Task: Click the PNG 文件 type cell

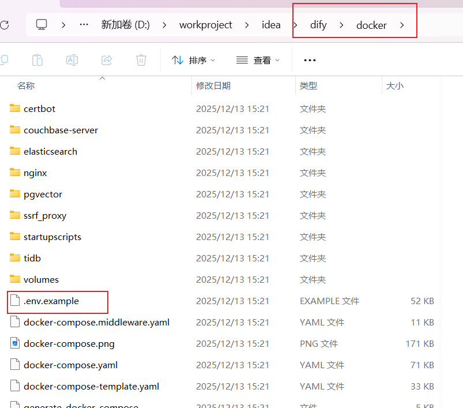Action: coord(319,343)
